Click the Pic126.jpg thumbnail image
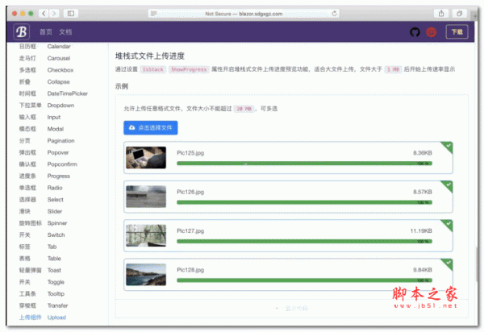Screen dimensions: 484x332 pyautogui.click(x=146, y=197)
